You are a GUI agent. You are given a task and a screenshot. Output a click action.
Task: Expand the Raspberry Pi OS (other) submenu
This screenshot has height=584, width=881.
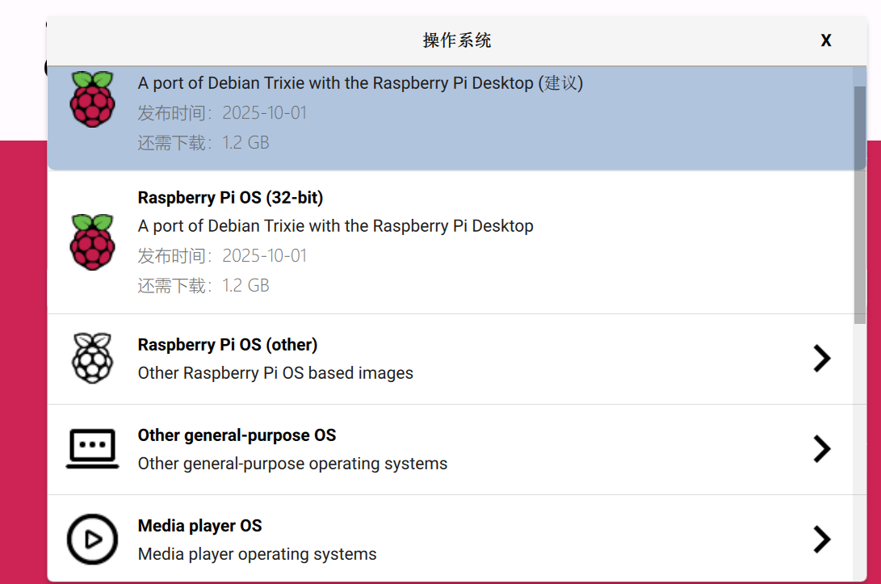[821, 358]
